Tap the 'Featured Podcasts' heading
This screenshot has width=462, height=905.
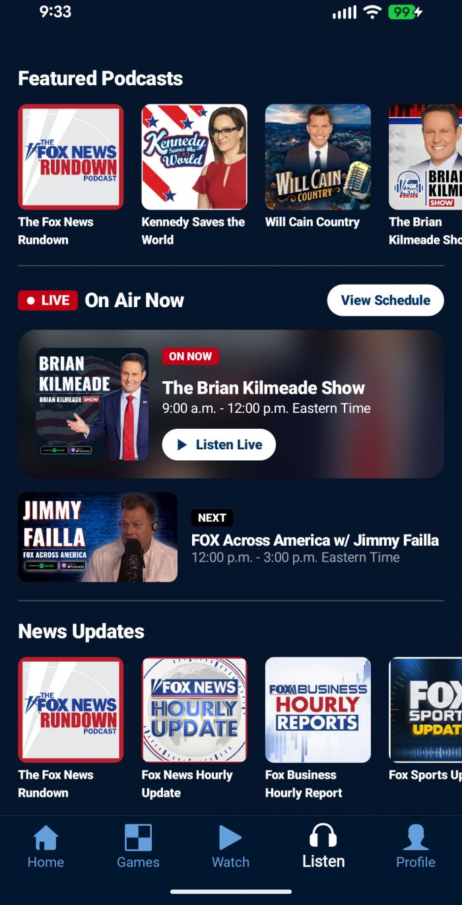[x=100, y=79]
